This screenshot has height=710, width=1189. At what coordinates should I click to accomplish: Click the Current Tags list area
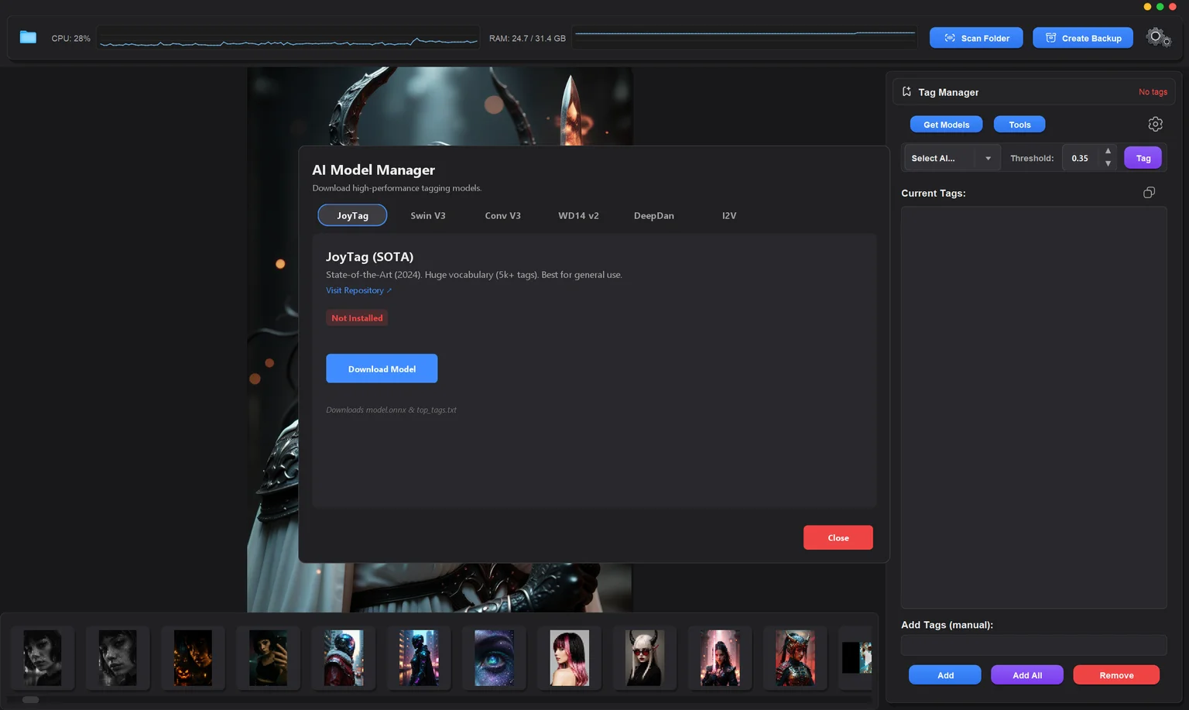(x=1033, y=407)
